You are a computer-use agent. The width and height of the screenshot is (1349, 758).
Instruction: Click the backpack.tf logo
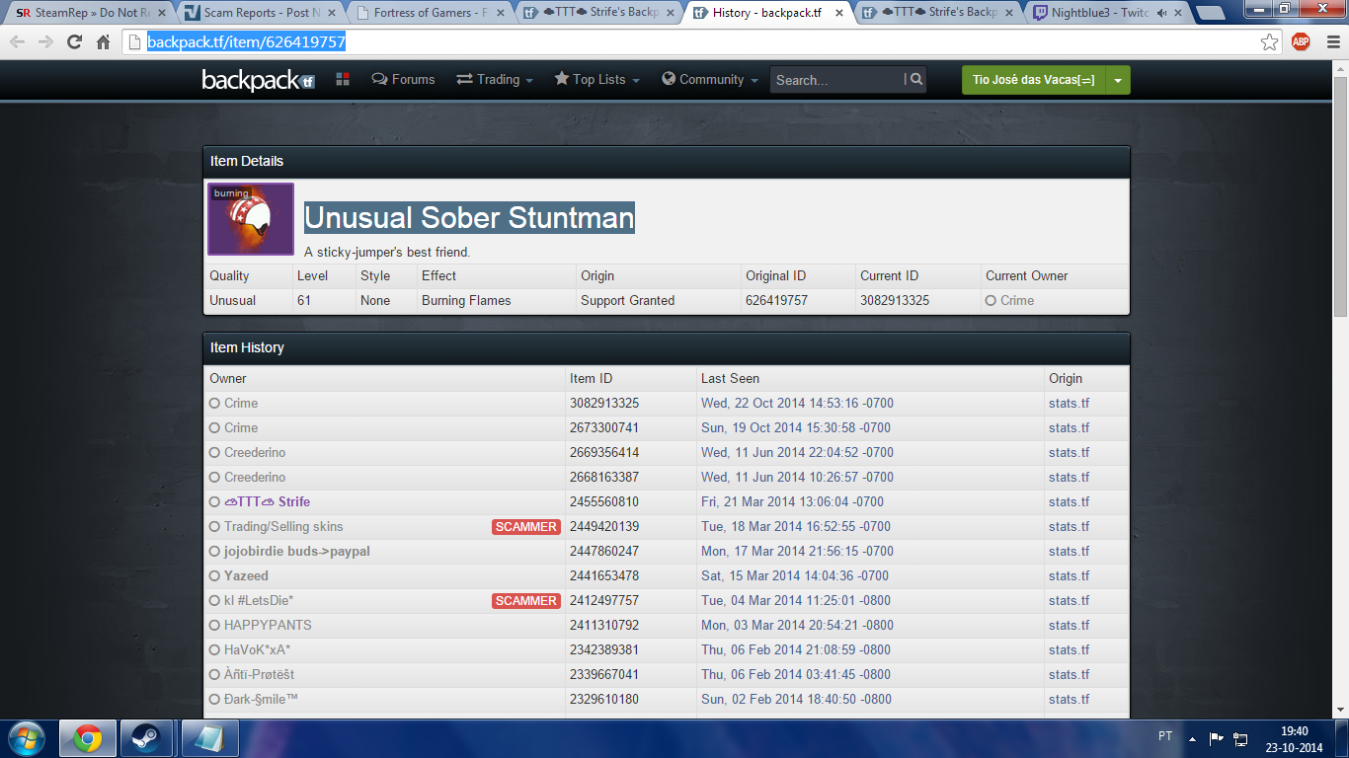click(258, 80)
